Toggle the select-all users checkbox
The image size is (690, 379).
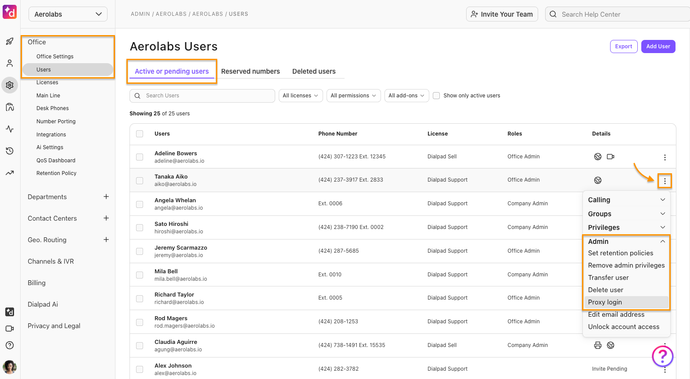pos(140,134)
